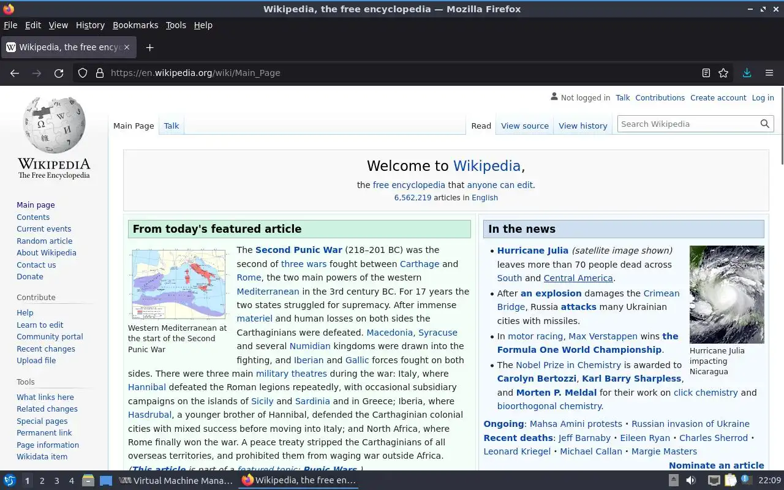This screenshot has width=784, height=490.
Task: Click the Log in link
Action: pyautogui.click(x=763, y=97)
